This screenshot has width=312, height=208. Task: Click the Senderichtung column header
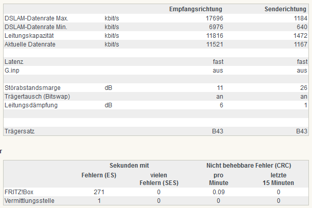coord(285,9)
